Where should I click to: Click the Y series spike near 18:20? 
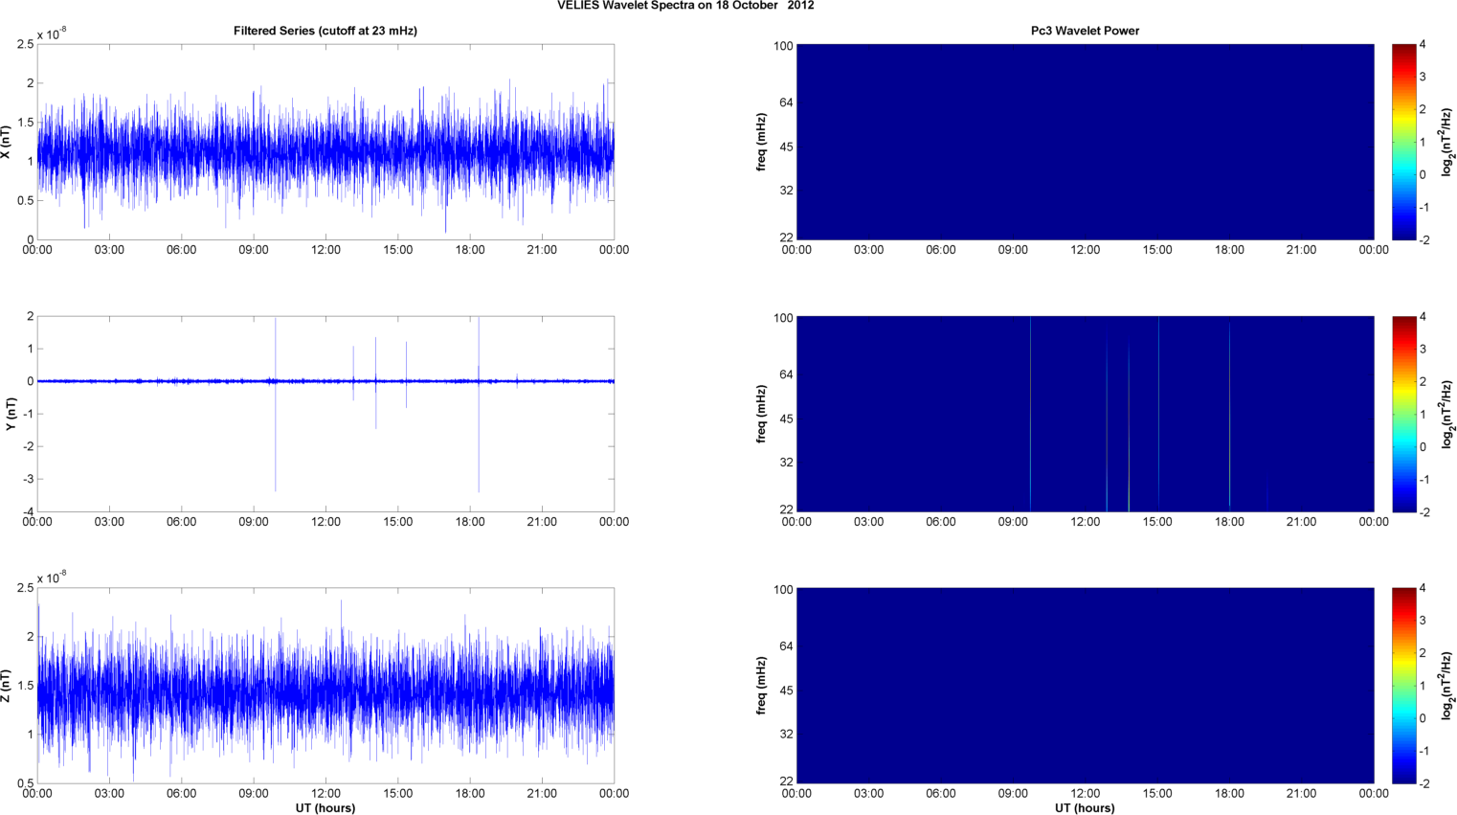(479, 404)
